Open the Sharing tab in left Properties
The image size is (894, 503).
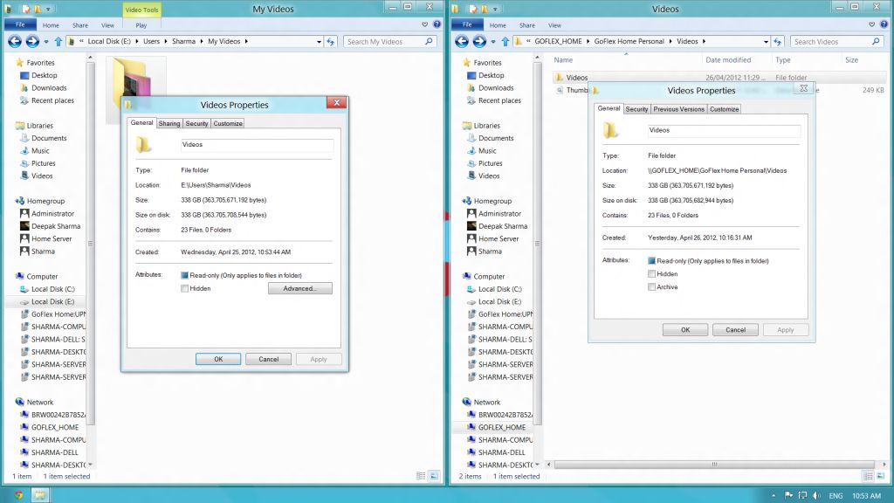[169, 123]
